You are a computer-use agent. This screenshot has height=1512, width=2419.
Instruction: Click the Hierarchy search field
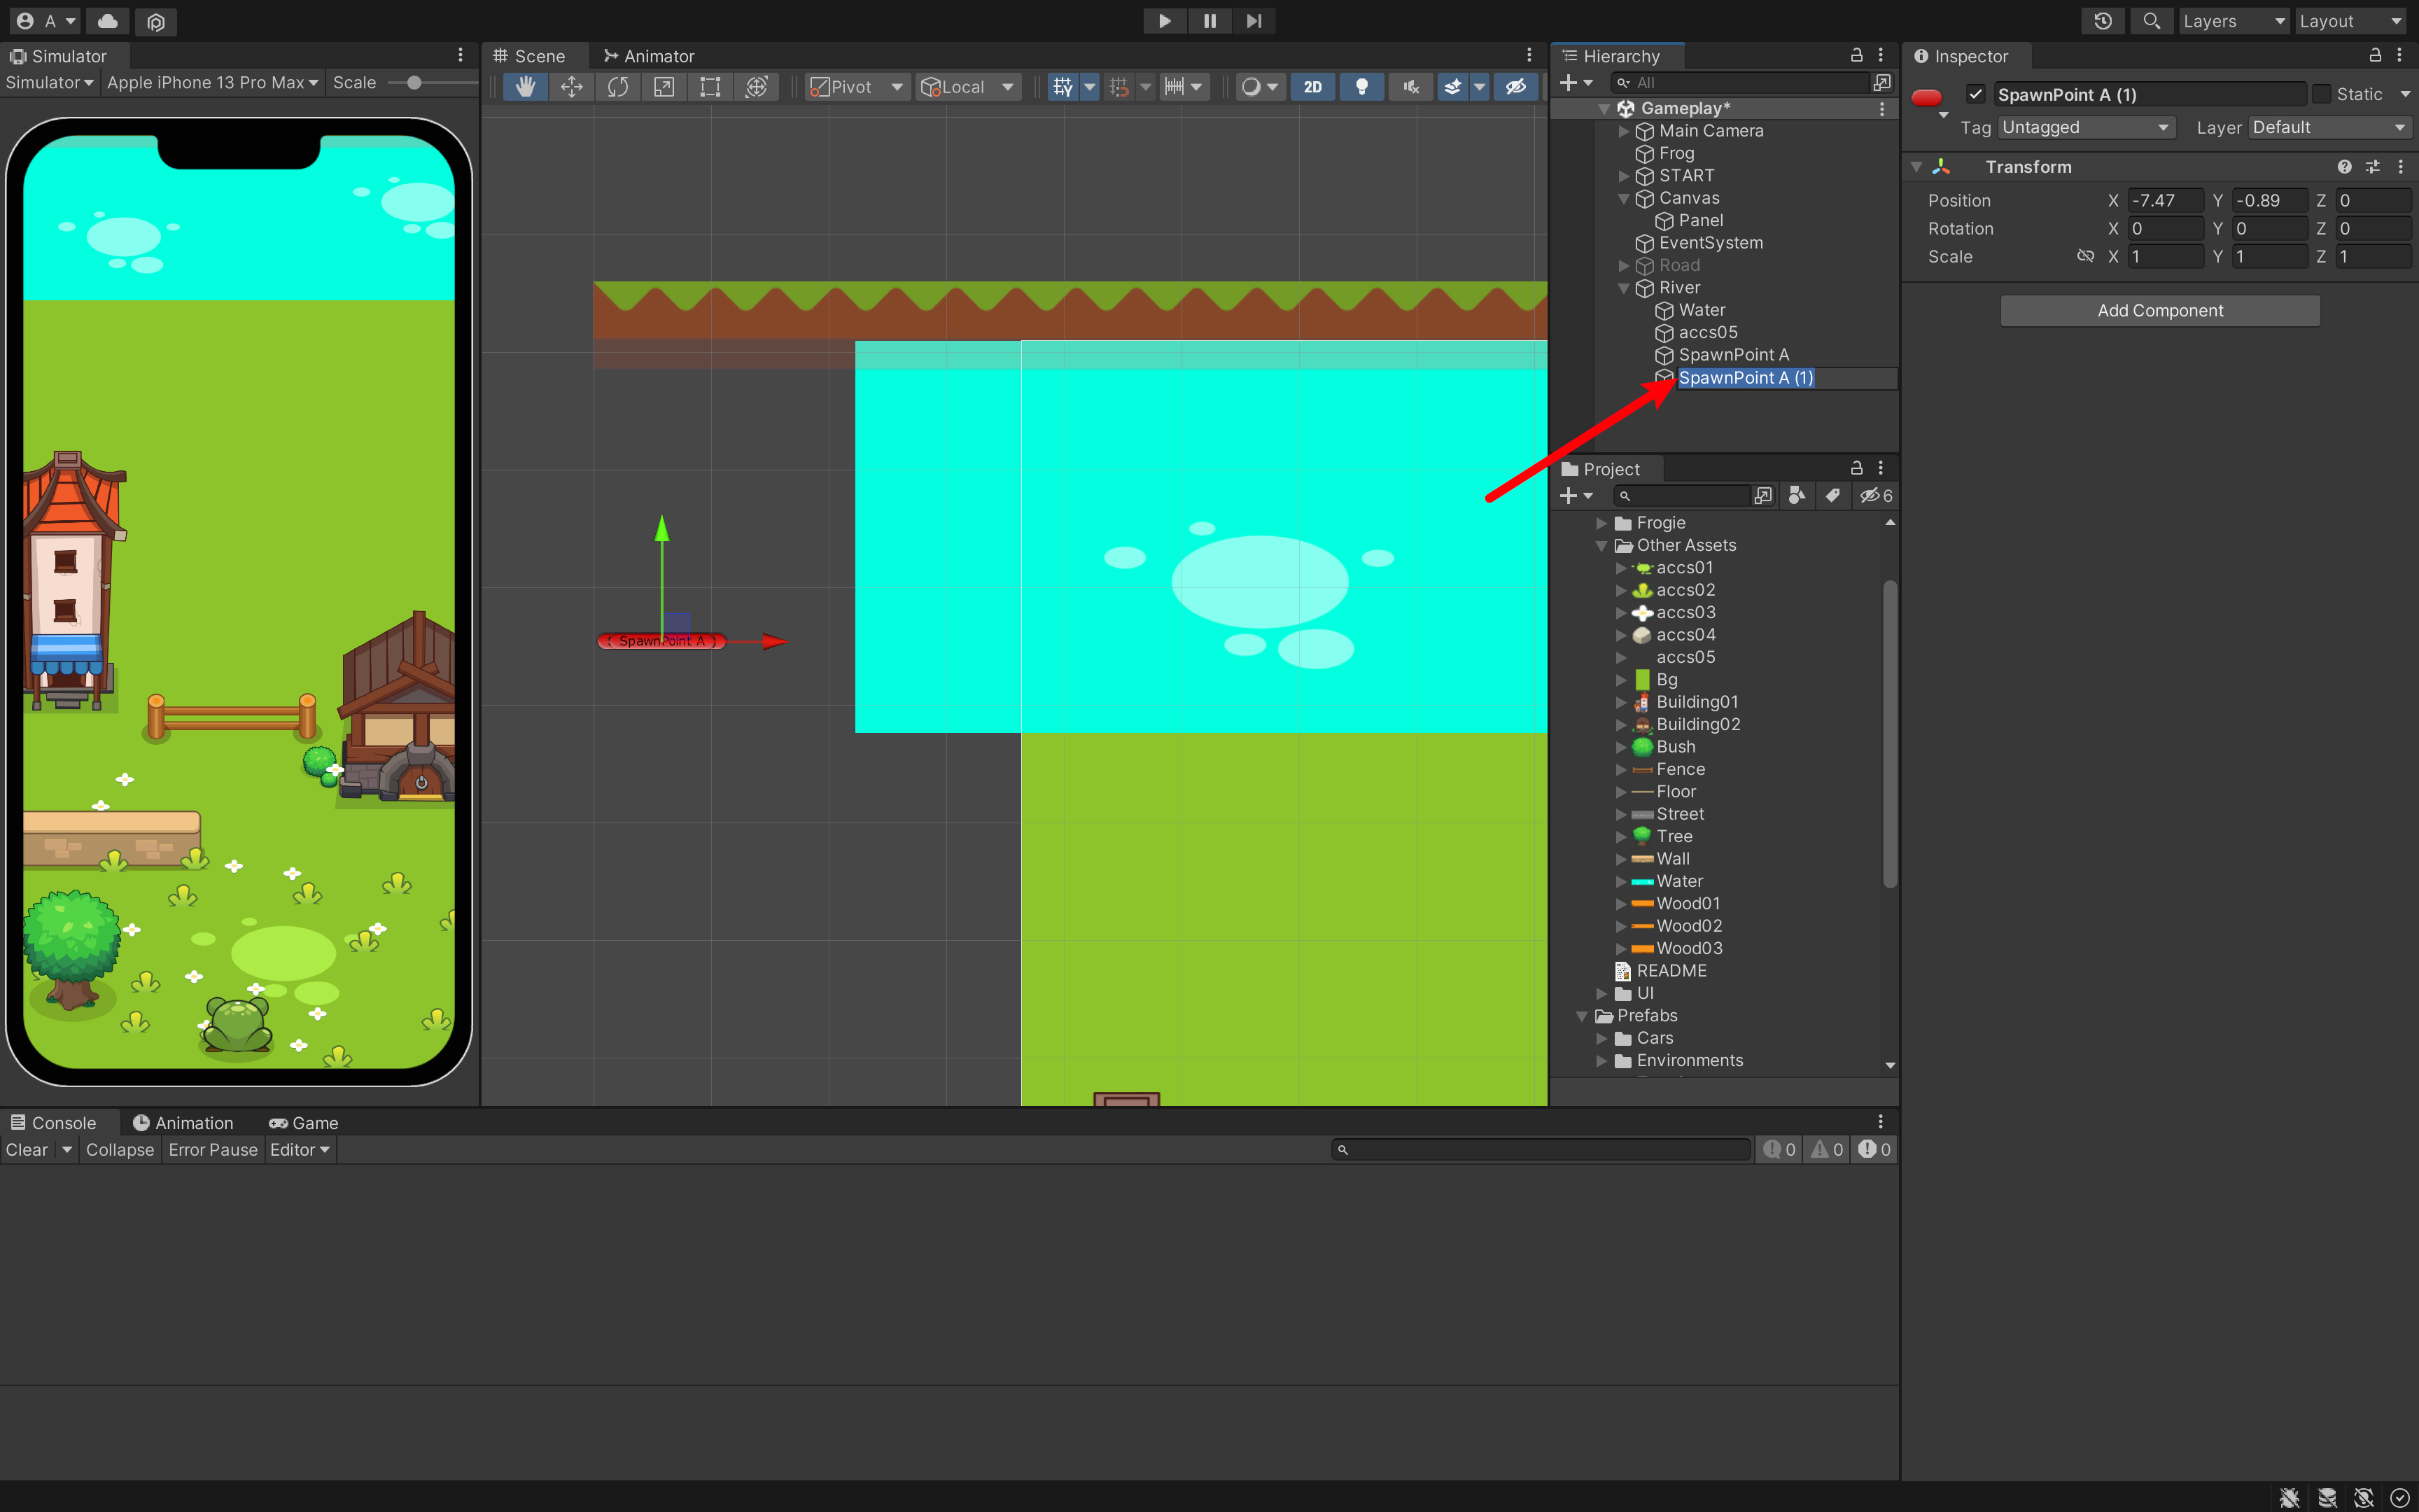pyautogui.click(x=1740, y=83)
